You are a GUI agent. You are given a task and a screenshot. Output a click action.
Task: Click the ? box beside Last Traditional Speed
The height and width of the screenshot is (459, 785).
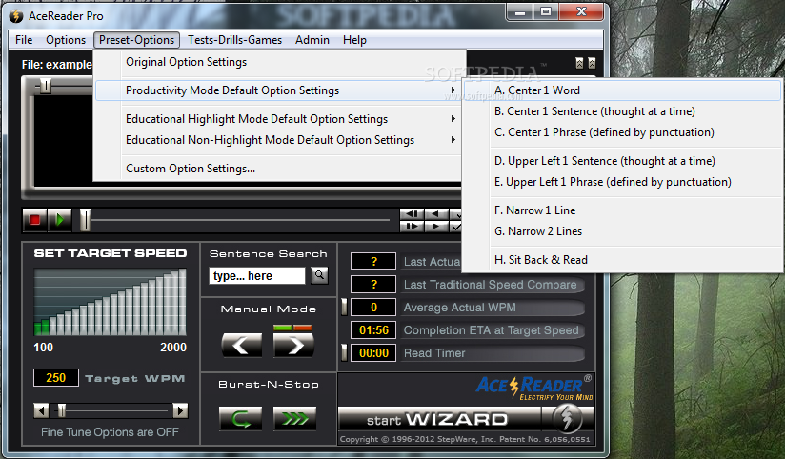click(373, 285)
